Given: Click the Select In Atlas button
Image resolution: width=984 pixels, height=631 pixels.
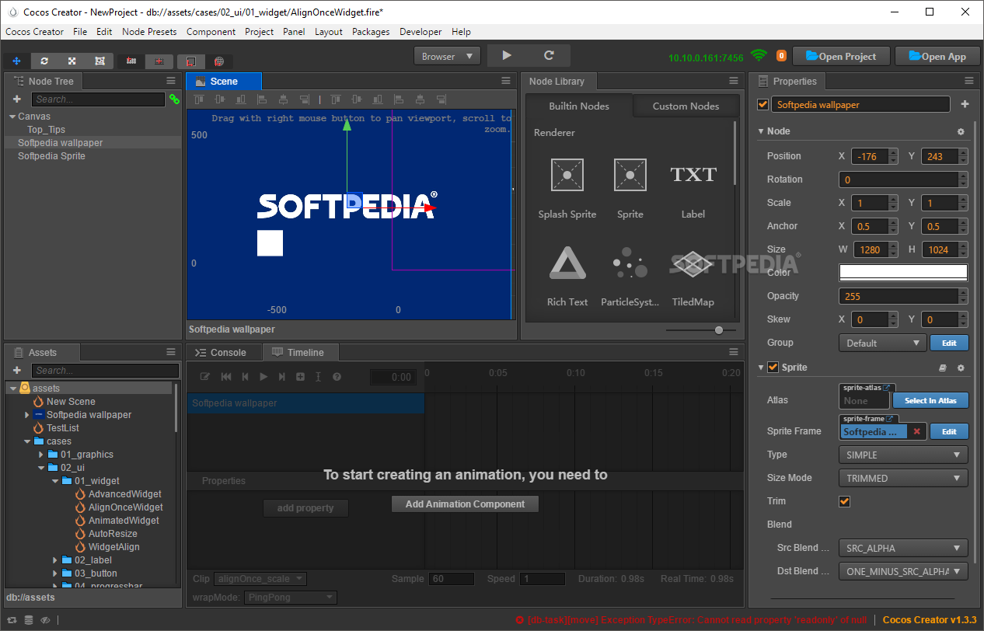Looking at the screenshot, I should [930, 400].
